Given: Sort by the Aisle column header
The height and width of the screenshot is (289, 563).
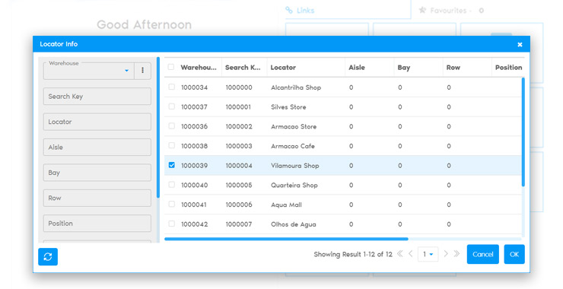Looking at the screenshot, I should pyautogui.click(x=357, y=68).
